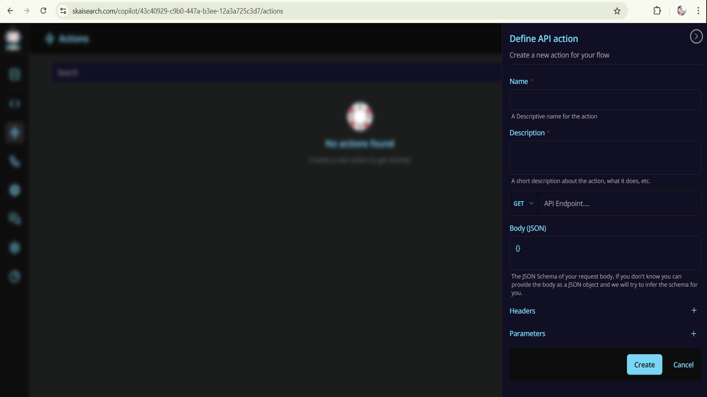Bookmark this page with star icon
This screenshot has height=397, width=707.
(617, 11)
